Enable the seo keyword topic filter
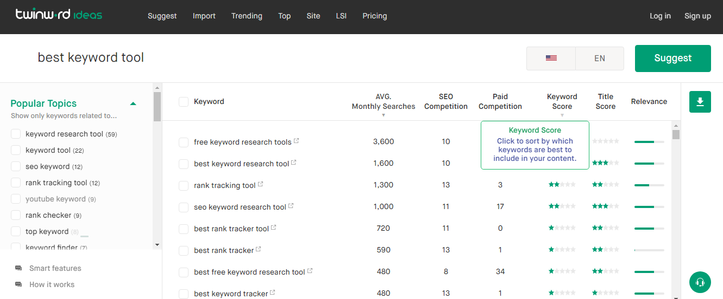Screen dimensions: 723x299 [16, 166]
